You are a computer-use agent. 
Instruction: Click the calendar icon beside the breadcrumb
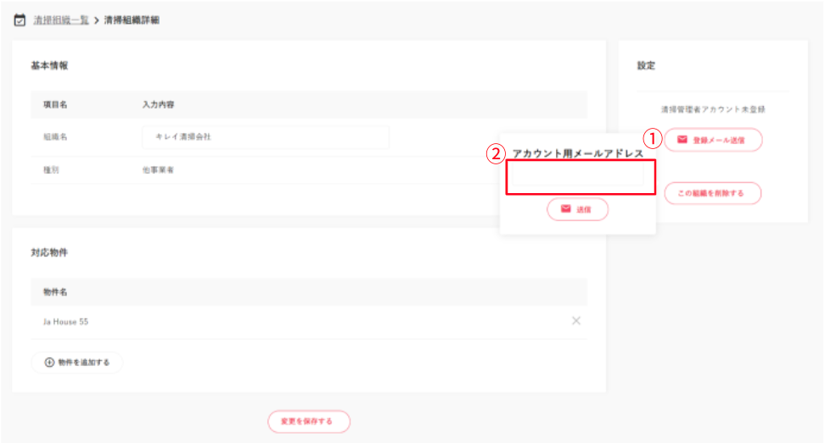coord(20,20)
